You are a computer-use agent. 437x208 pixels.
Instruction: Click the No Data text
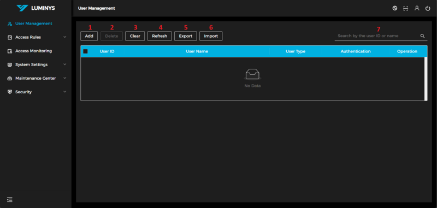pos(252,86)
